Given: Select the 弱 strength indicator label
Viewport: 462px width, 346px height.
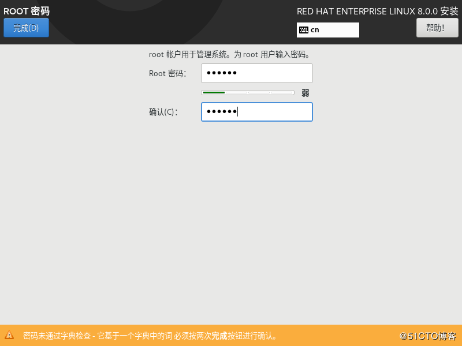Looking at the screenshot, I should tap(304, 92).
